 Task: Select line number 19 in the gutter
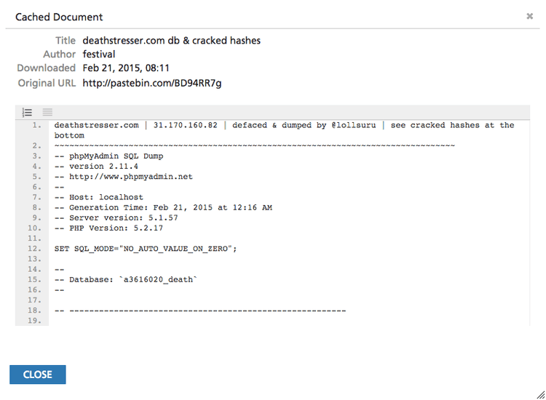click(33, 320)
